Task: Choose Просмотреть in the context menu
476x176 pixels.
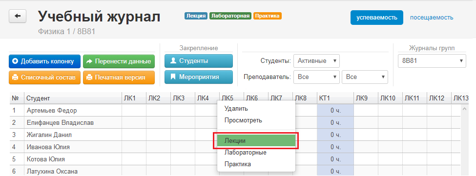Action: tap(256, 120)
